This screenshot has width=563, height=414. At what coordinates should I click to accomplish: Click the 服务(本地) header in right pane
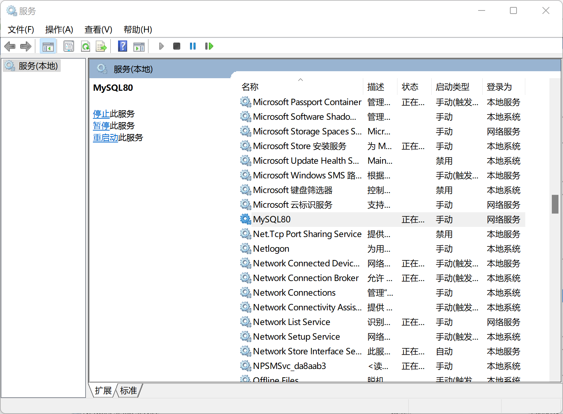point(133,69)
